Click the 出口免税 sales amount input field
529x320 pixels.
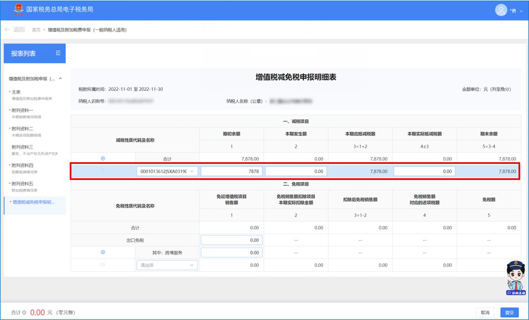231,240
